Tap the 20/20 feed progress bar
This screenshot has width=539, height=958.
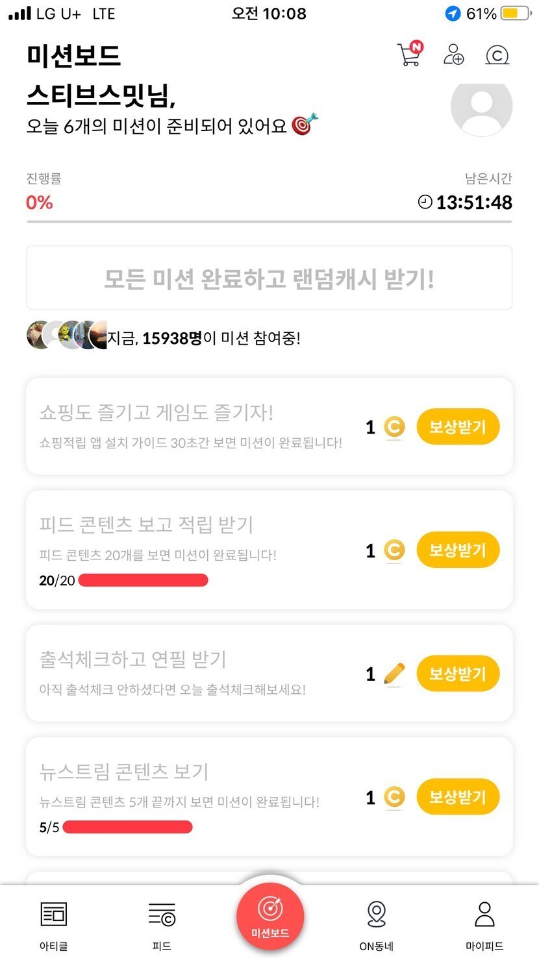pos(143,580)
